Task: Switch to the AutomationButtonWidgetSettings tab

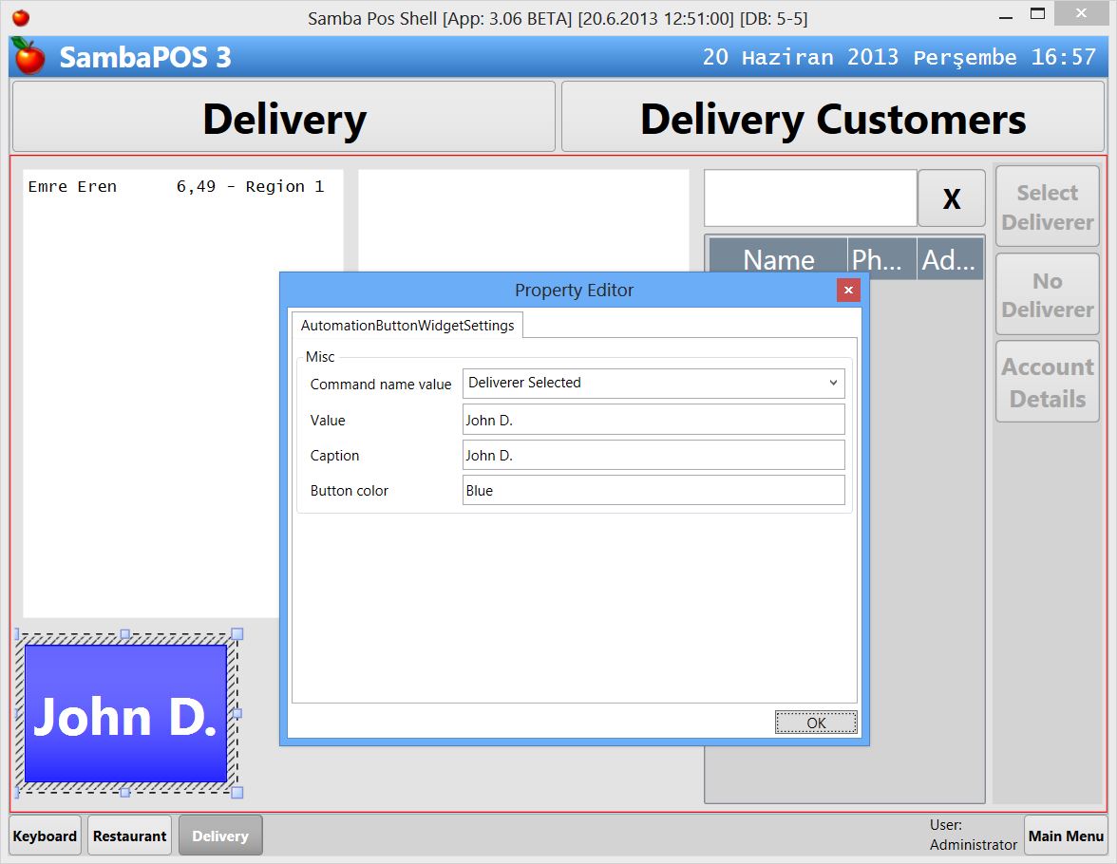Action: tap(407, 325)
